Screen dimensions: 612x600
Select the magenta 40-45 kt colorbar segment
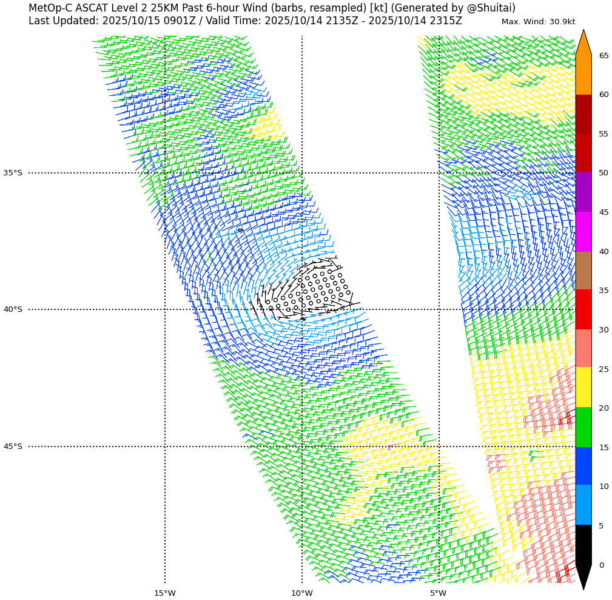[583, 232]
